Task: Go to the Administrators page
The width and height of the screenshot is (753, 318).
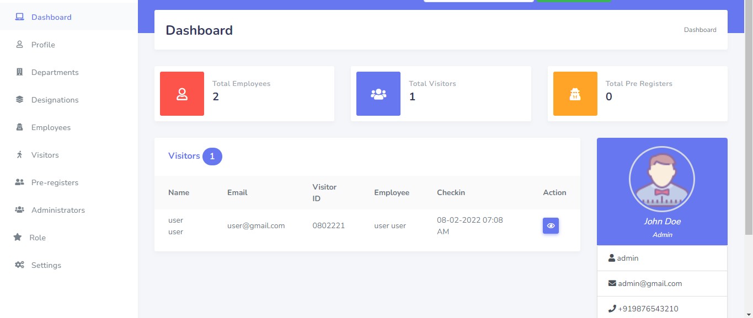Action: coord(58,210)
